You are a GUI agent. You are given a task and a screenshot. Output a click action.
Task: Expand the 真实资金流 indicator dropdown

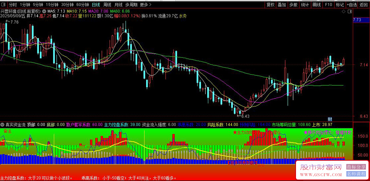point(3,124)
